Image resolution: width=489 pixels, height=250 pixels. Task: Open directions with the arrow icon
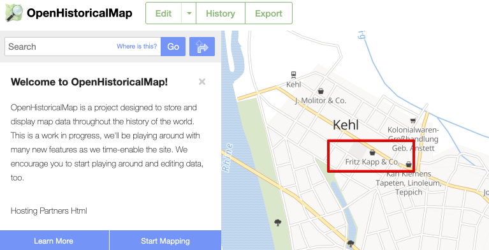point(202,47)
